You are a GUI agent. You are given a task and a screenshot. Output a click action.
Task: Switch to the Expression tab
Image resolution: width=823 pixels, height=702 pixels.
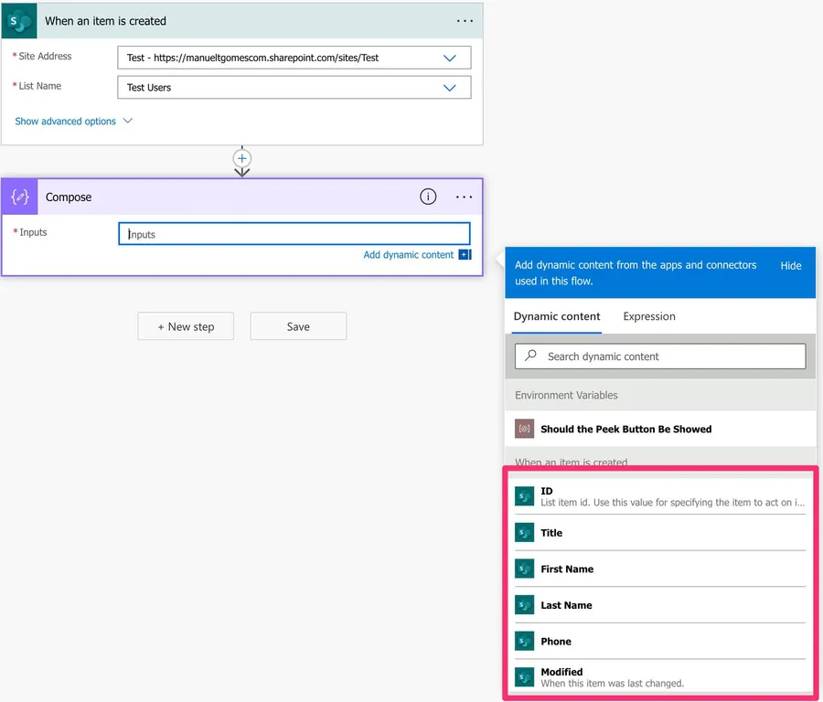[x=649, y=316]
